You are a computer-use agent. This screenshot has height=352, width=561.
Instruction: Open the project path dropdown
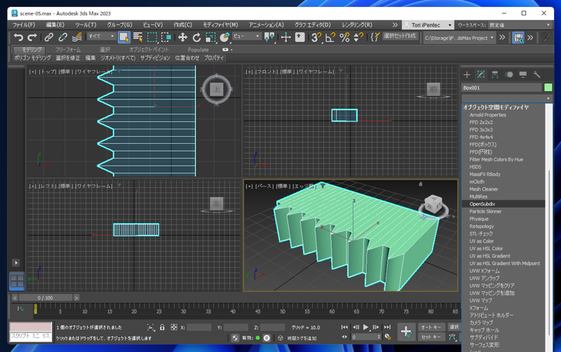[459, 38]
